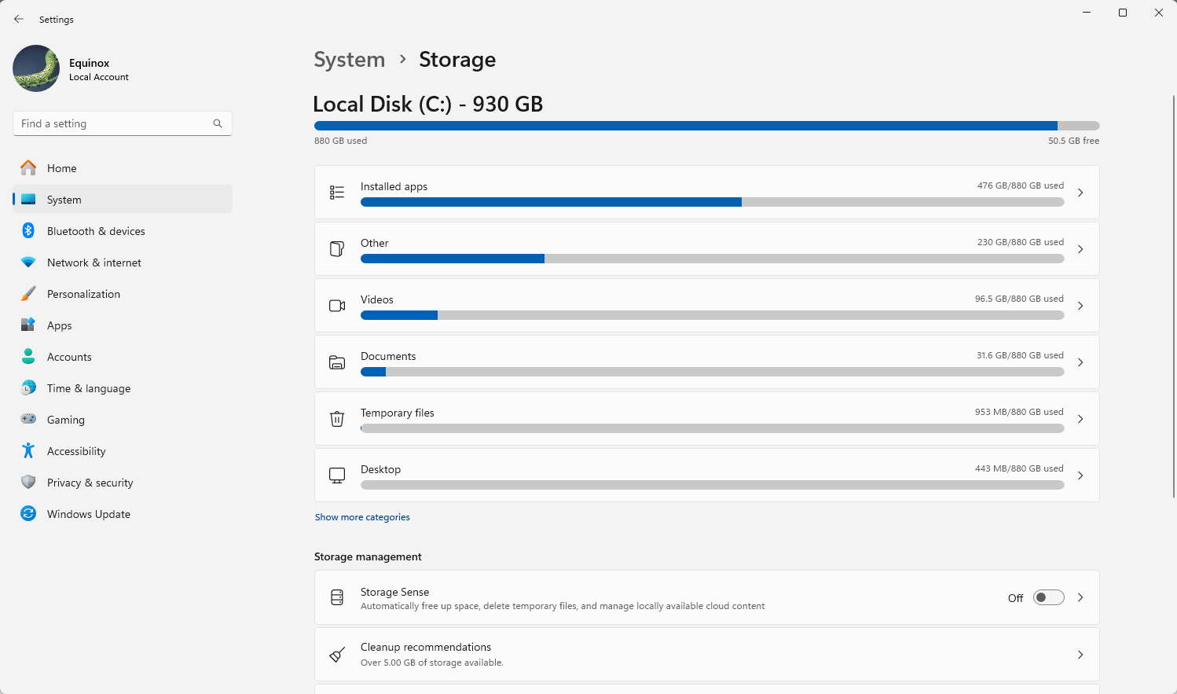Click the Videos camera icon
The height and width of the screenshot is (694, 1177).
tap(337, 306)
